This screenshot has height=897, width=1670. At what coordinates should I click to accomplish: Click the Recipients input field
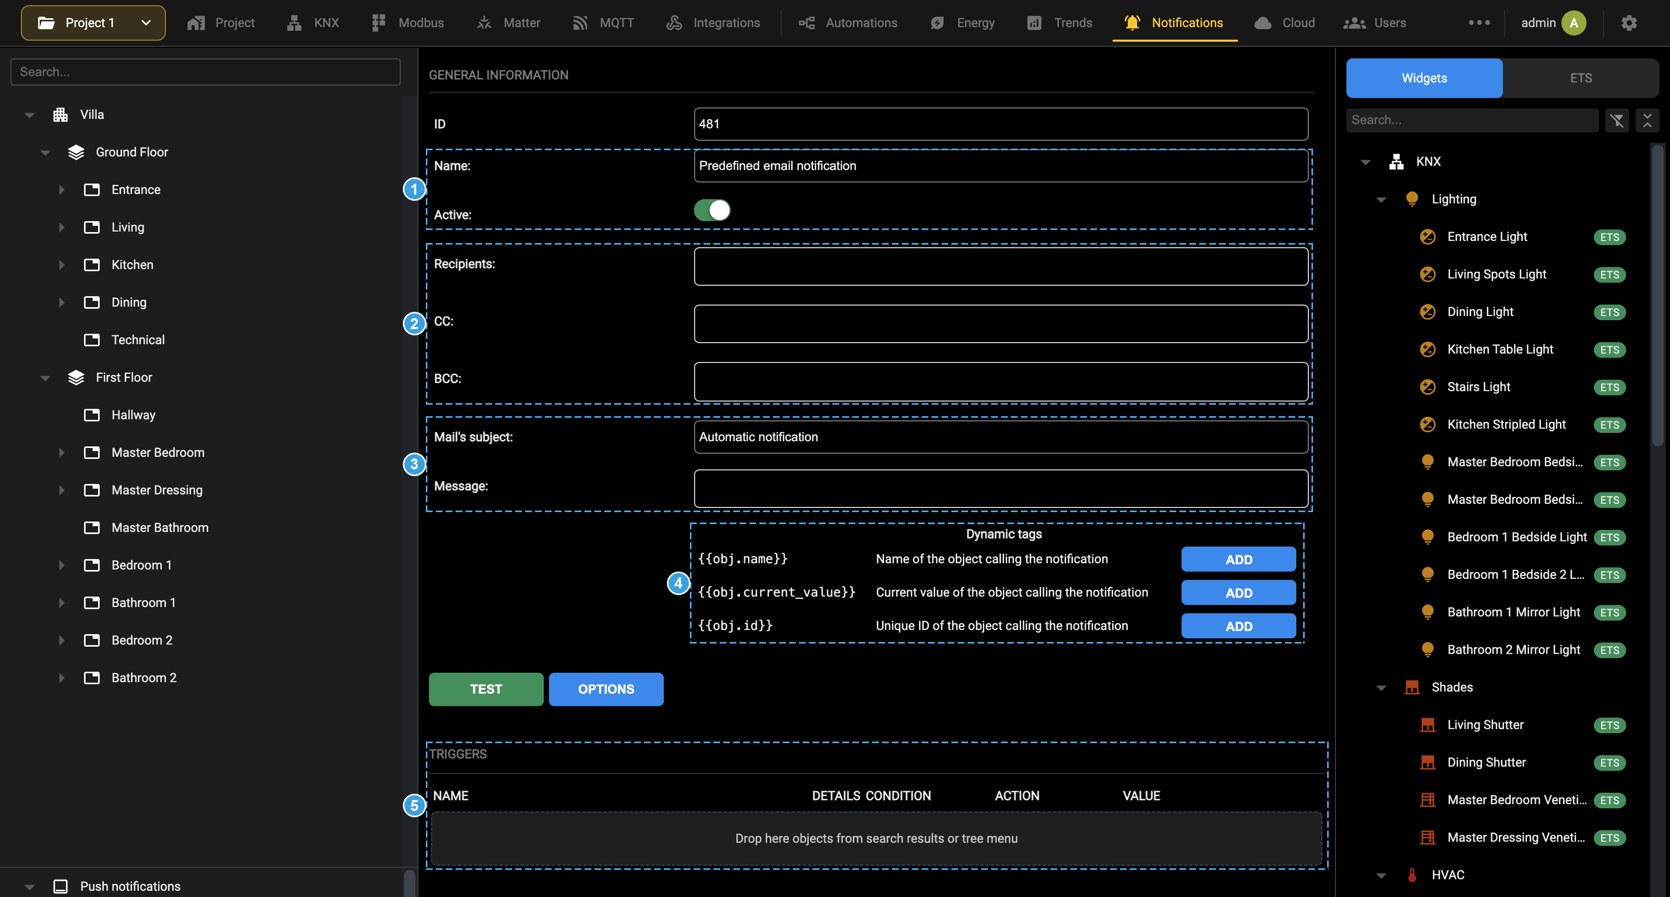click(1001, 266)
